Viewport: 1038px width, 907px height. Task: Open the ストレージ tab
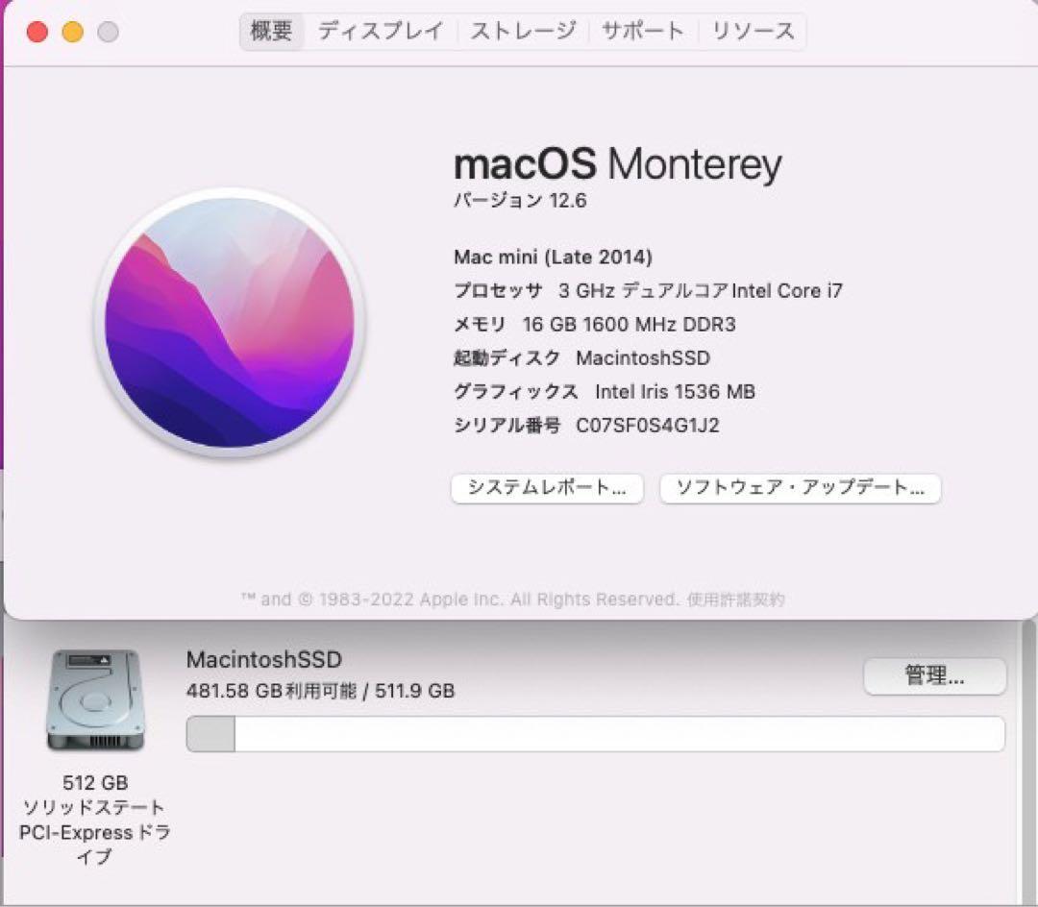pyautogui.click(x=523, y=31)
